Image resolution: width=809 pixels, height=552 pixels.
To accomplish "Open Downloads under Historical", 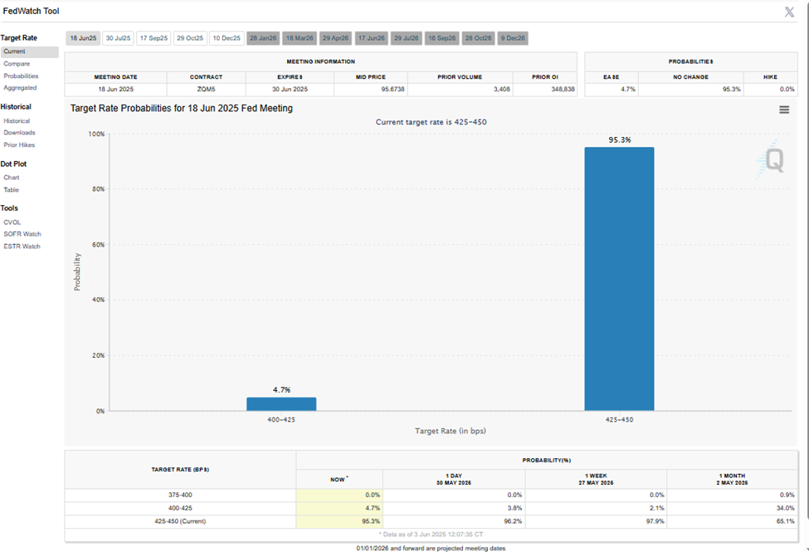I will click(19, 133).
